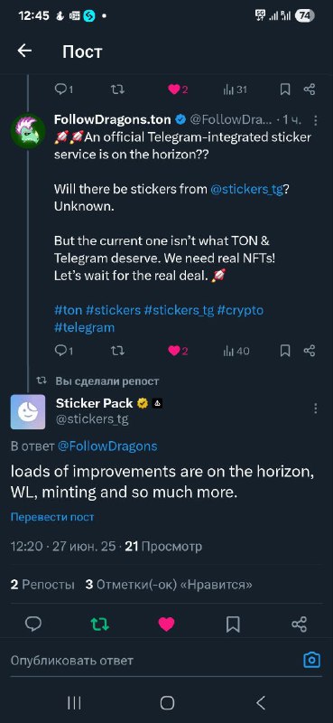
Task: Focus the Опубликовать ответ reply field
Action: coord(152,661)
